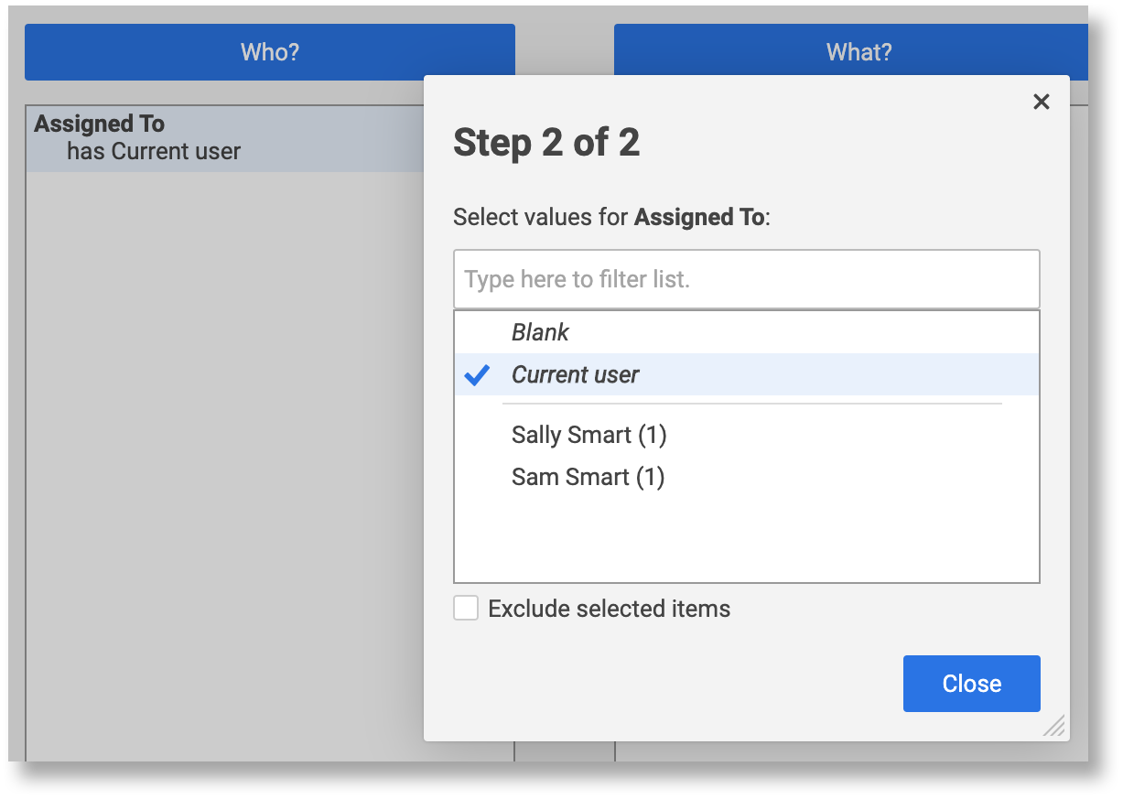
Task: Click the resize grip in dialog corner
Action: [x=1054, y=726]
